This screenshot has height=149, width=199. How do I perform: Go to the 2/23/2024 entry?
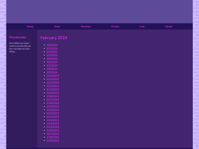point(53,120)
